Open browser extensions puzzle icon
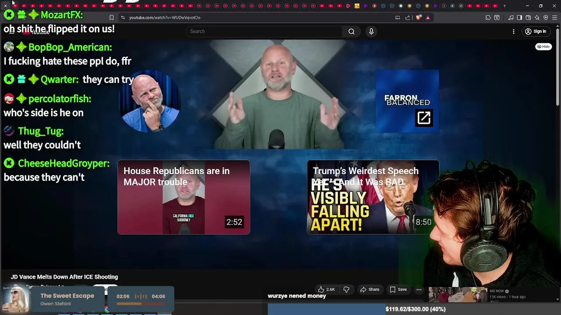This screenshot has height=315, width=561. pos(488,17)
